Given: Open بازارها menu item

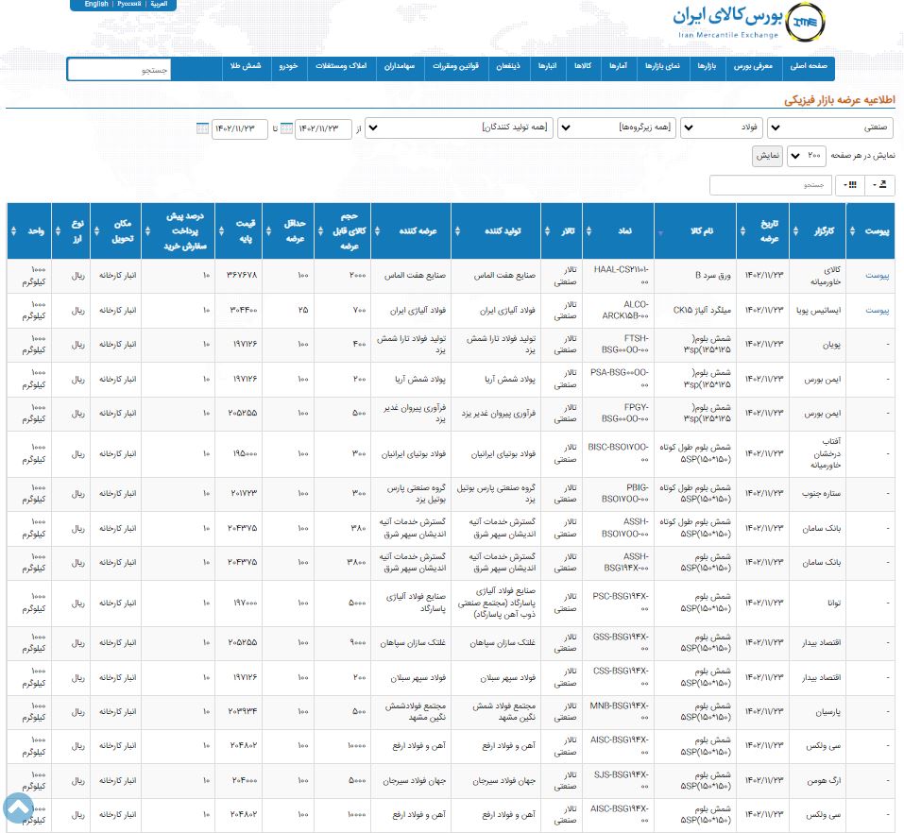Looking at the screenshot, I should coord(707,66).
